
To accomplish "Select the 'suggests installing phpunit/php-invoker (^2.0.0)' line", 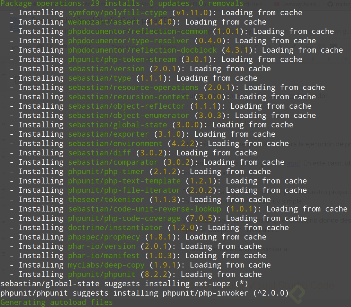I will click(x=145, y=294).
